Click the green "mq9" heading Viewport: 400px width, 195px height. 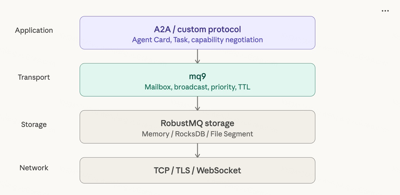(x=197, y=77)
